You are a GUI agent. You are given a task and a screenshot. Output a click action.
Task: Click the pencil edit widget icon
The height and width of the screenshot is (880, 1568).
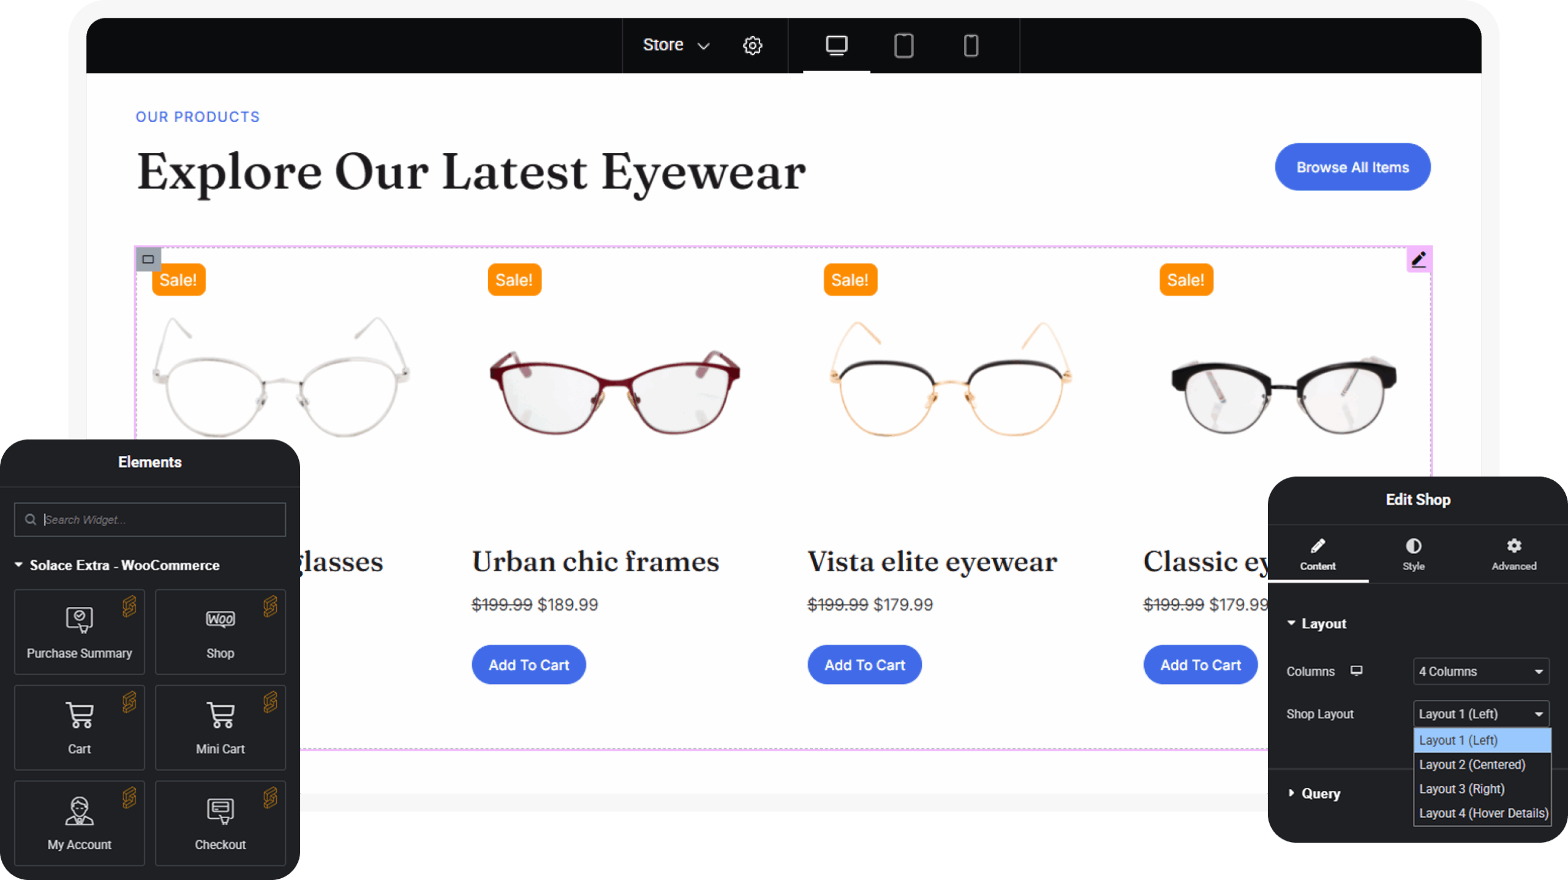[x=1419, y=260]
